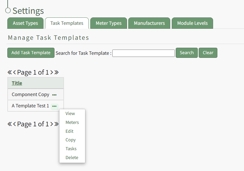
Task: Select Delete from the context menu
Action: point(72,158)
